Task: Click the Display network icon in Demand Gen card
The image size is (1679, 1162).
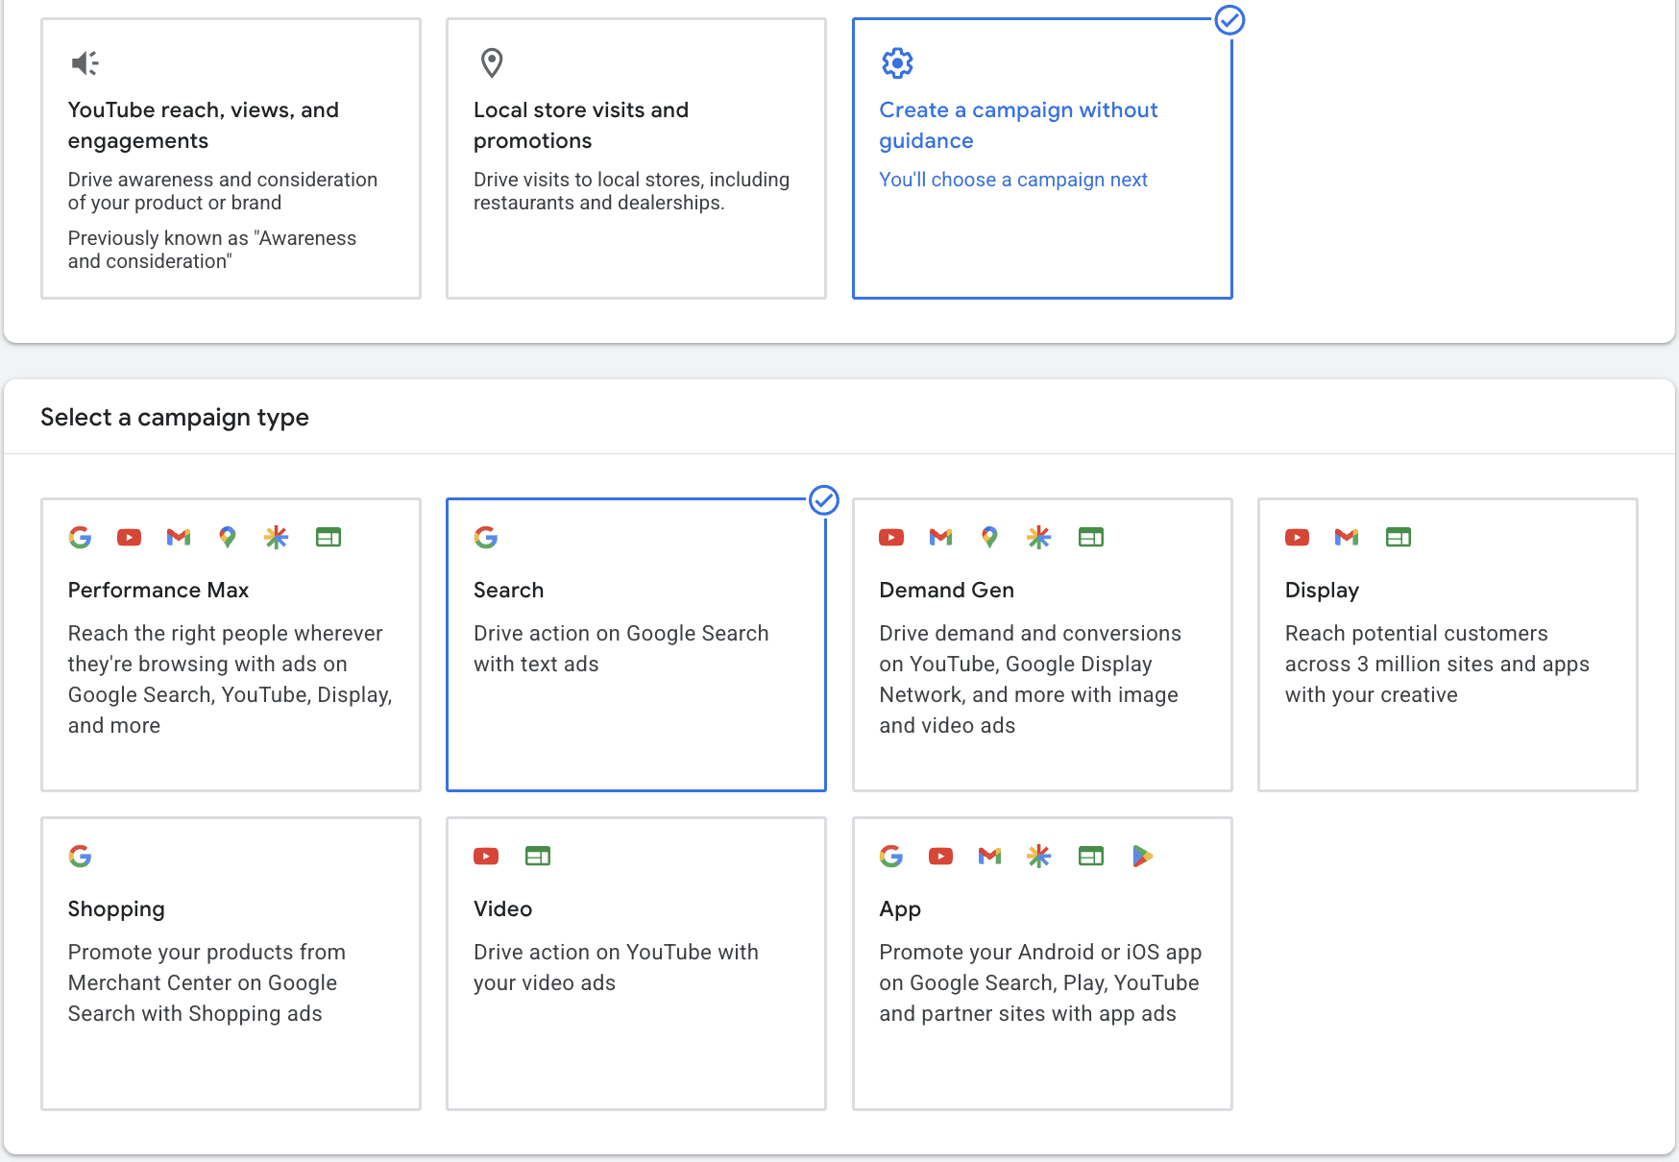Action: 1091,537
